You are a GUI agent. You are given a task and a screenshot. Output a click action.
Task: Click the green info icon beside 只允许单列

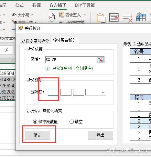click(x=47, y=68)
